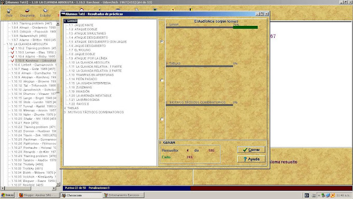This screenshot has height=199, width=353.
Task: Select 1.3 ATAQUE SIMULTÁNEO topic
Action: [x=87, y=33]
